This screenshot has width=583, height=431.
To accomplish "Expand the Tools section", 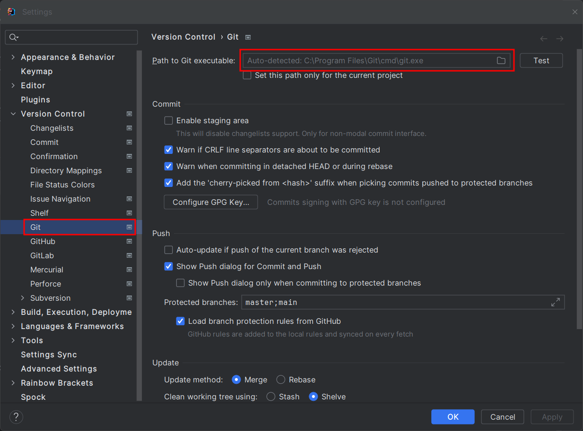I will click(13, 340).
